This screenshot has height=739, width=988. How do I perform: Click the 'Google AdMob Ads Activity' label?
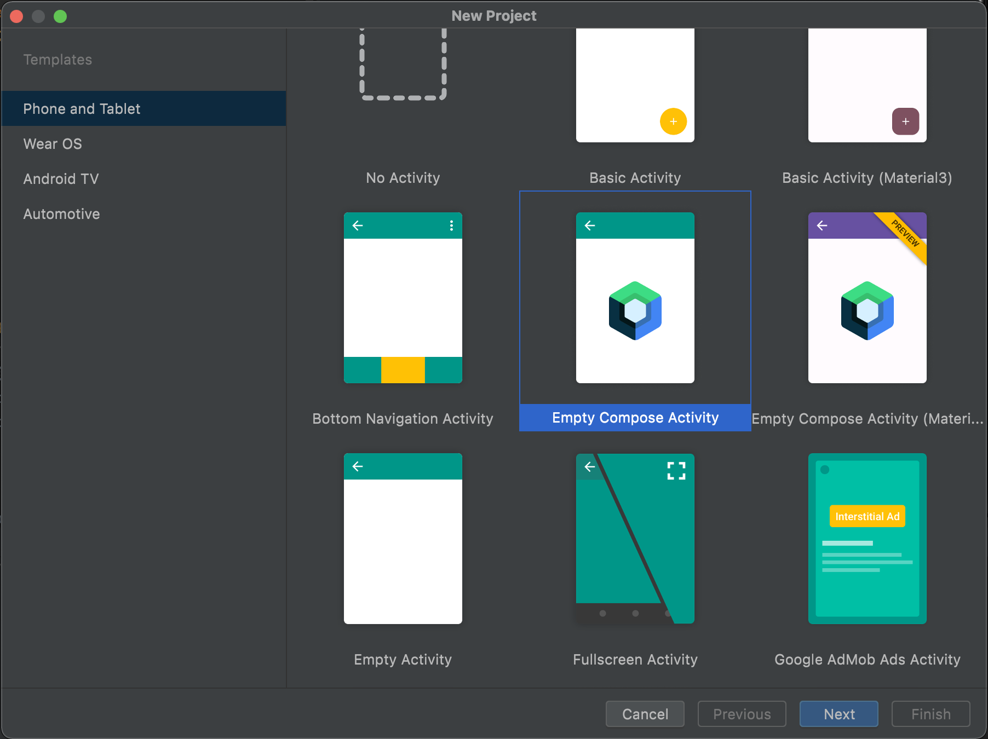pos(868,660)
